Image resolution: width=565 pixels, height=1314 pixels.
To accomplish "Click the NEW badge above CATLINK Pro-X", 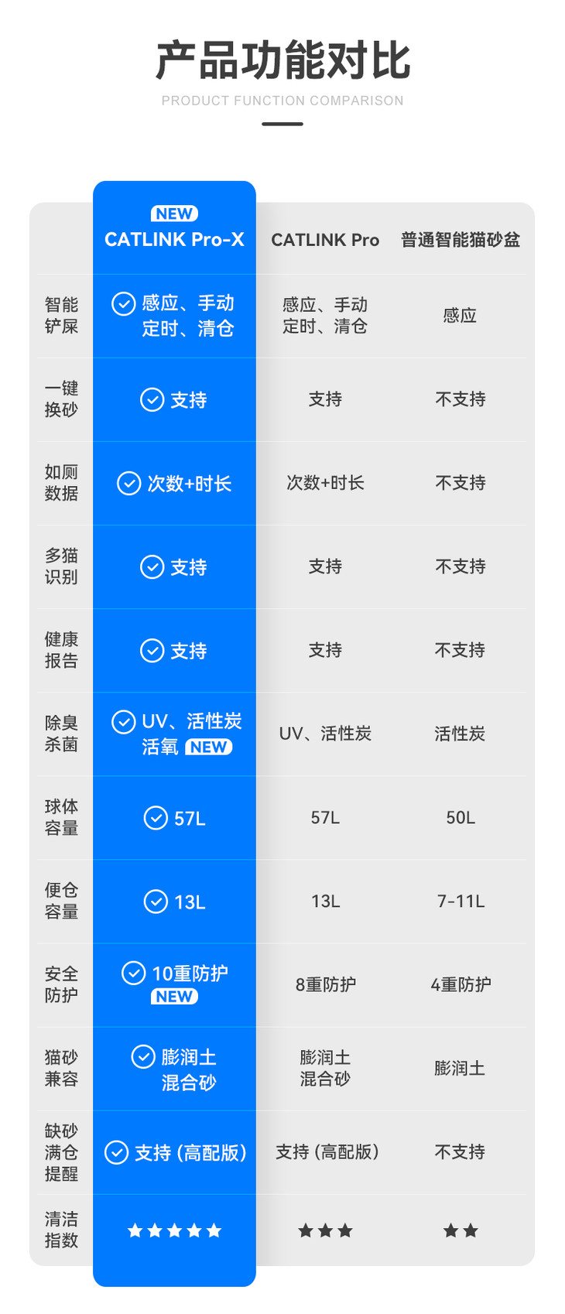I will (174, 214).
